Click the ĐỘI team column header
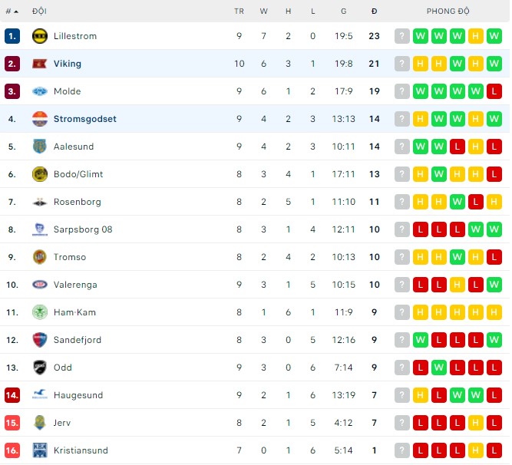Image resolution: width=512 pixels, height=465 pixels. (39, 12)
